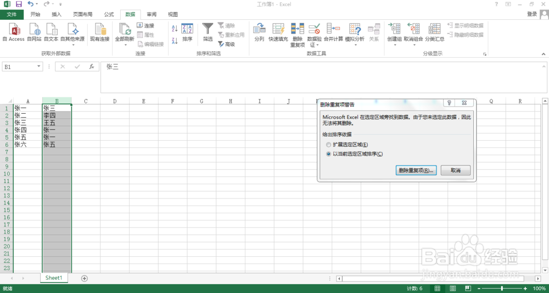Open Excel Help in title bar

click(x=496, y=4)
